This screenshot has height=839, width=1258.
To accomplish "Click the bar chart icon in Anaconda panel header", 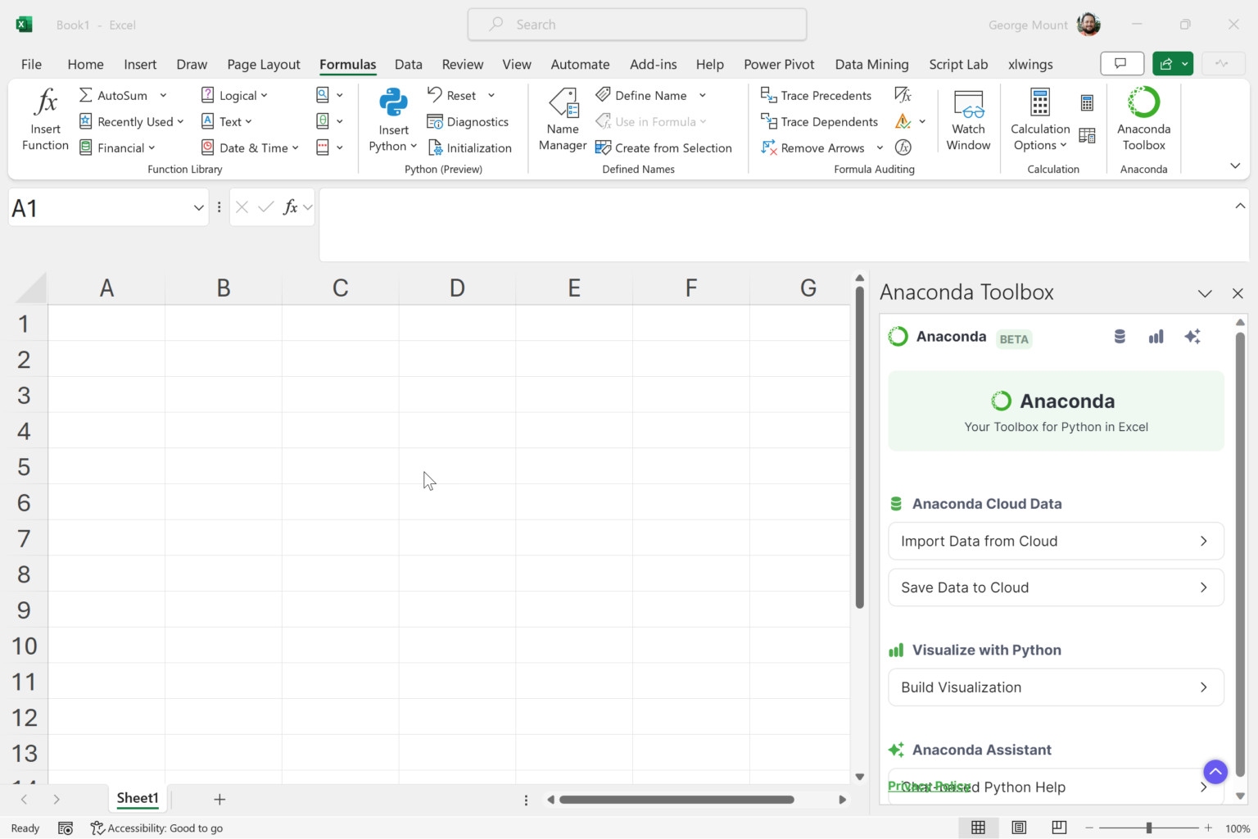I will (x=1156, y=337).
